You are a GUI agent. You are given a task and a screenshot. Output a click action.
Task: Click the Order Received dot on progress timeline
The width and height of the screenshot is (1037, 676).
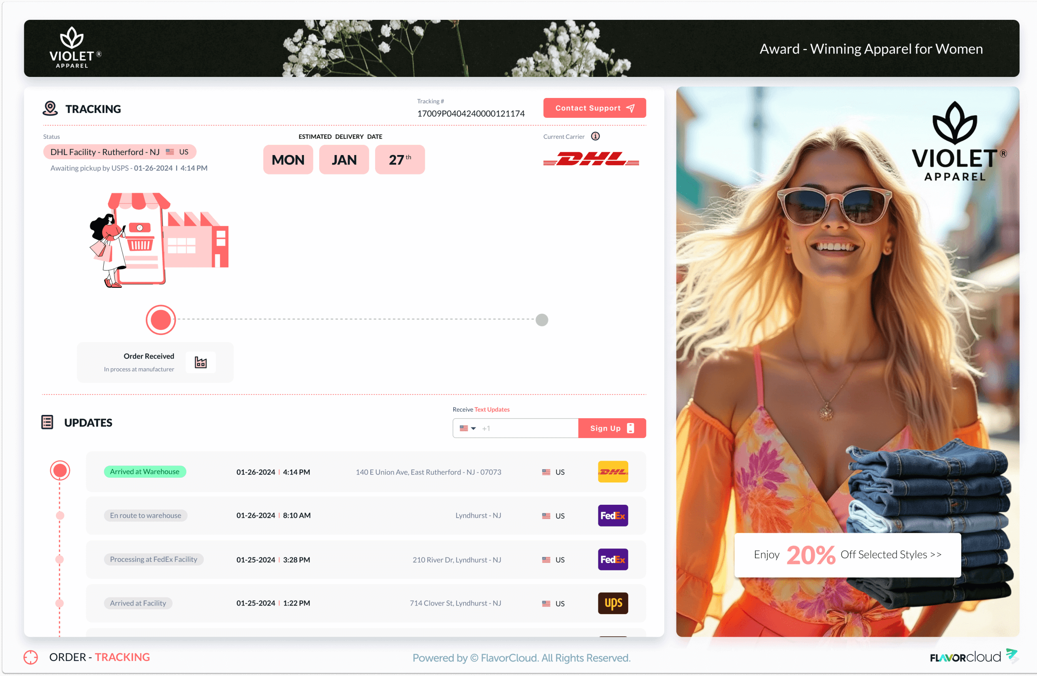pos(160,320)
